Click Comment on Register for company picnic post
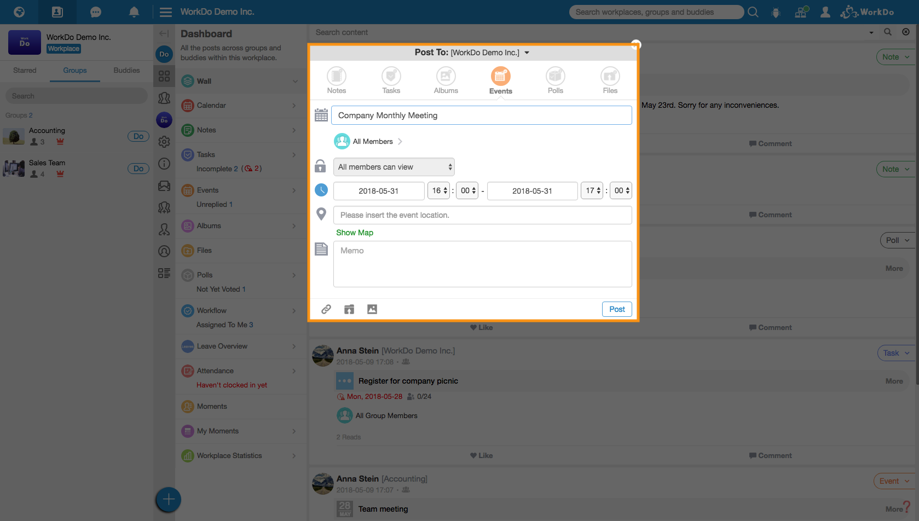This screenshot has width=919, height=521. (771, 455)
